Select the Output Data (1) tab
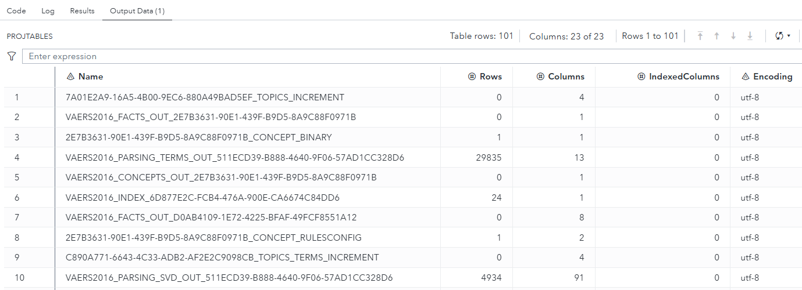Viewport: 802px width, 290px height. coord(137,11)
